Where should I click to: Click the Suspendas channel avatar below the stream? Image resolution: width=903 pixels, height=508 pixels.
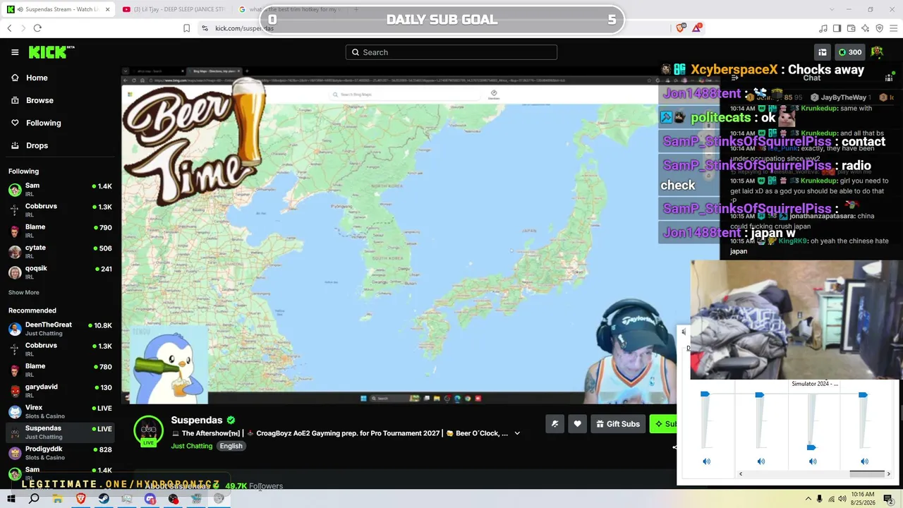tap(148, 430)
